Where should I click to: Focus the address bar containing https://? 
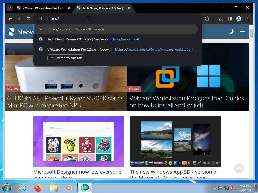click(118, 19)
